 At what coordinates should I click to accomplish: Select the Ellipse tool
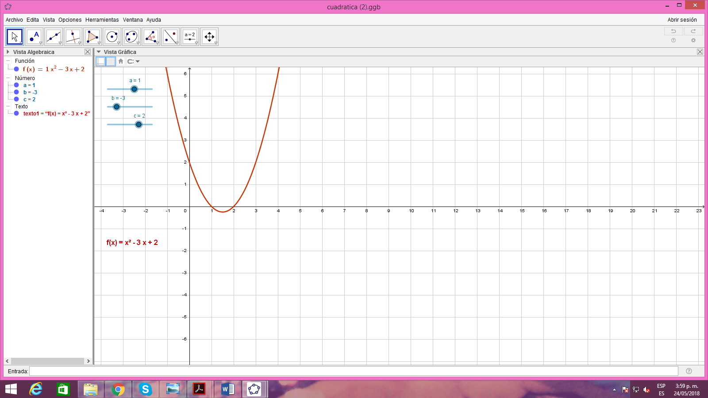(x=131, y=36)
